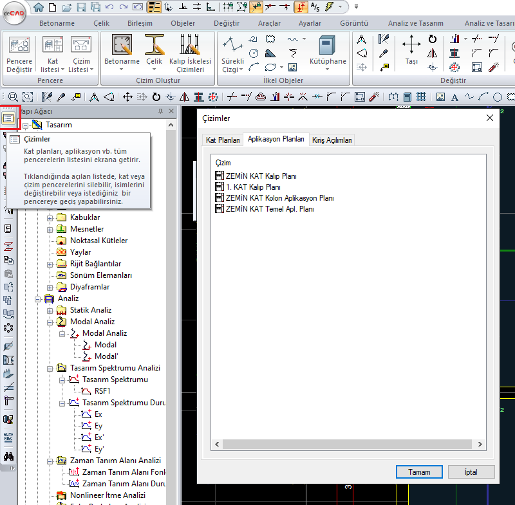Select the Taşı move tool
Screen dimensions: 515x505
pos(411,50)
